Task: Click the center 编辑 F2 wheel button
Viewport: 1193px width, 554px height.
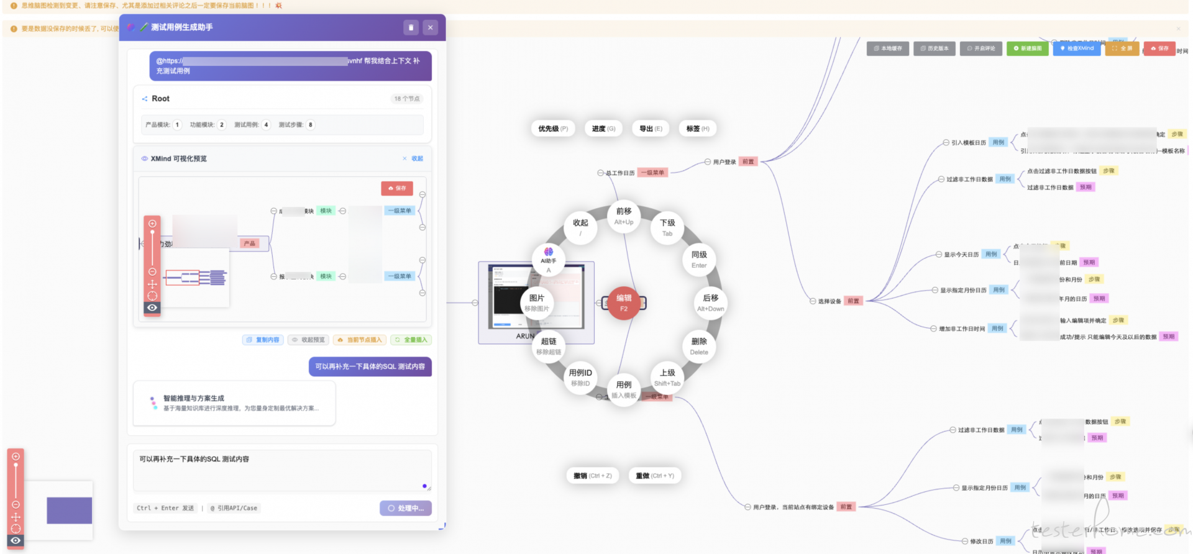Action: point(624,303)
